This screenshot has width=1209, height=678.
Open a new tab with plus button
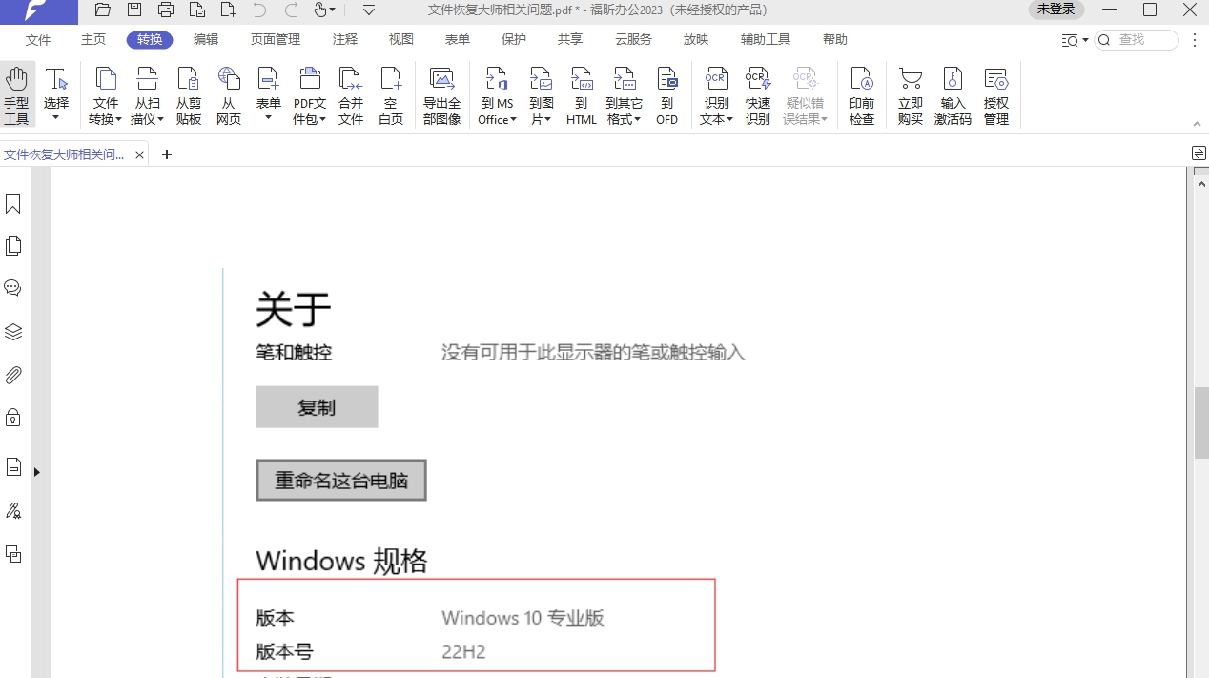[167, 154]
